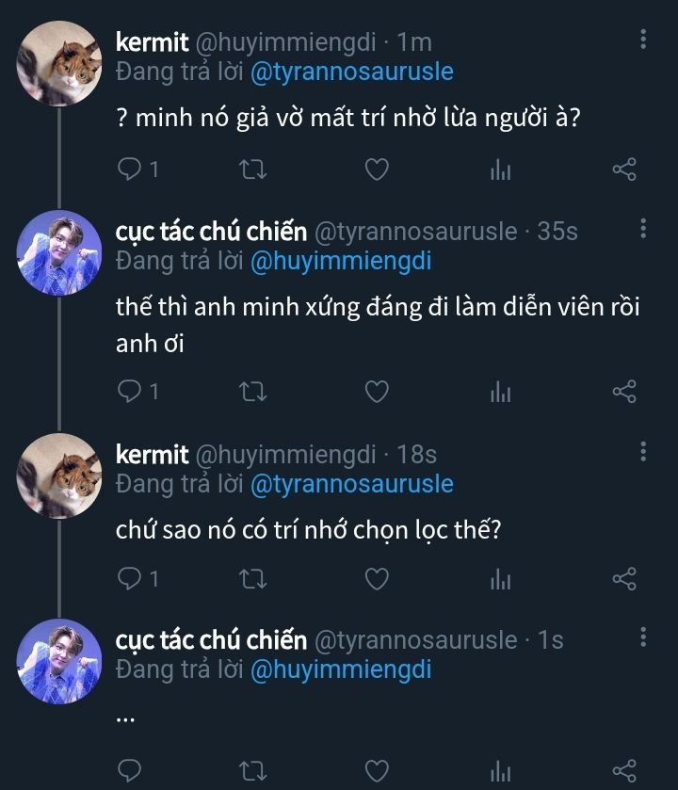This screenshot has height=790, width=678.
Task: Like the final '...' tweet
Action: point(377,772)
